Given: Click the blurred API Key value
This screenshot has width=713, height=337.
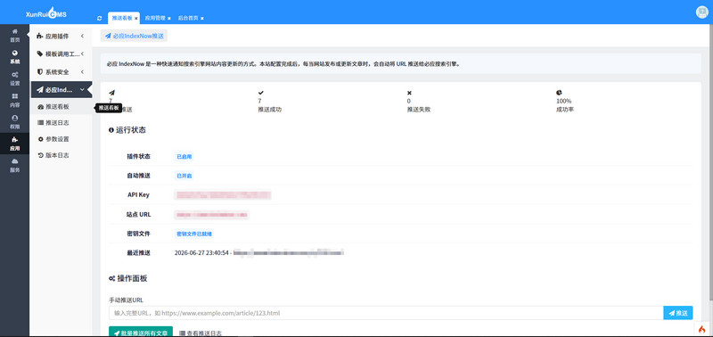Looking at the screenshot, I should [x=223, y=195].
